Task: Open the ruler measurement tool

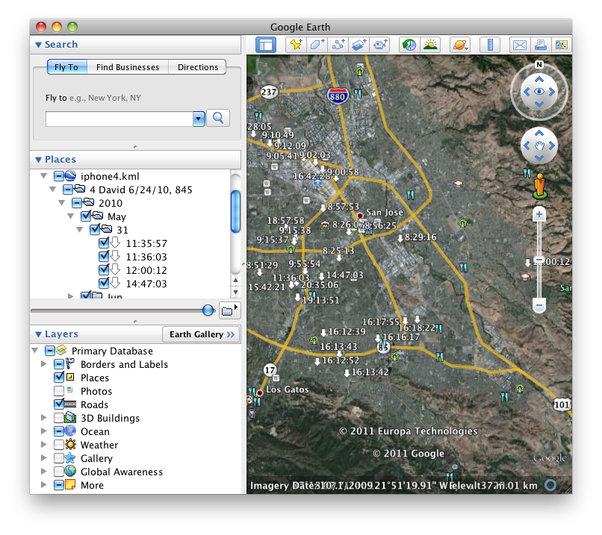Action: tap(490, 45)
